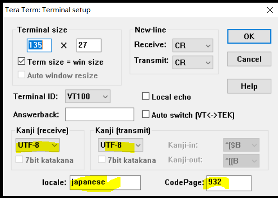Click the terminal height field showing 27
This screenshot has height=198, width=278.
[x=89, y=45]
